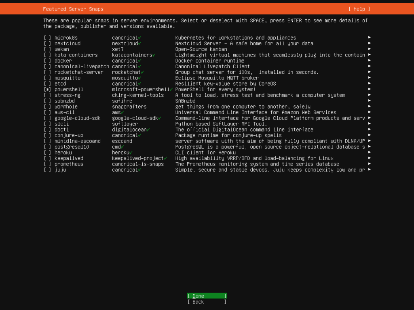Click the snapcrafters publisher name
Viewport: 414px width, 310px height.
129,107
